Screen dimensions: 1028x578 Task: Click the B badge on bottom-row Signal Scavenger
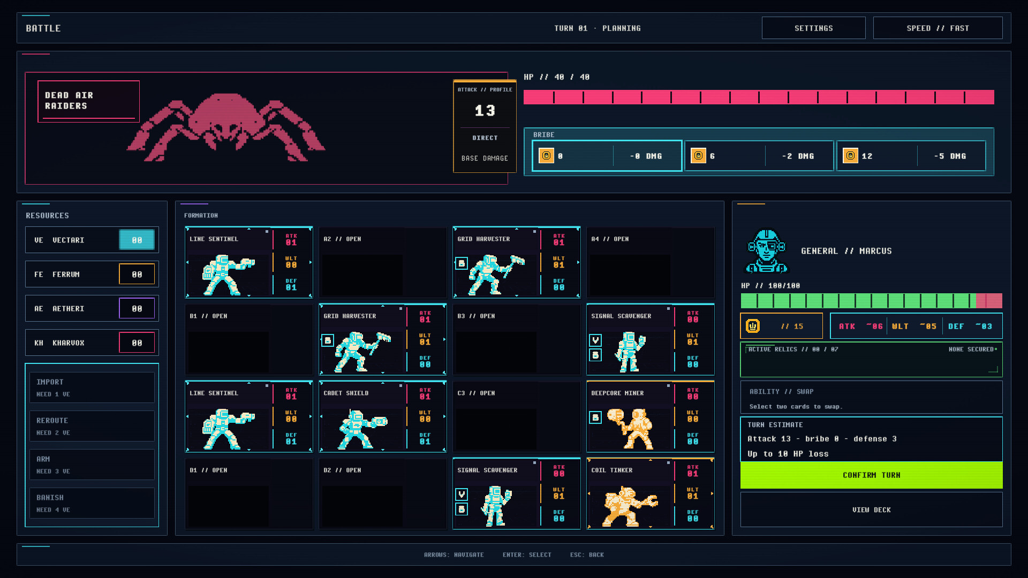pos(462,509)
